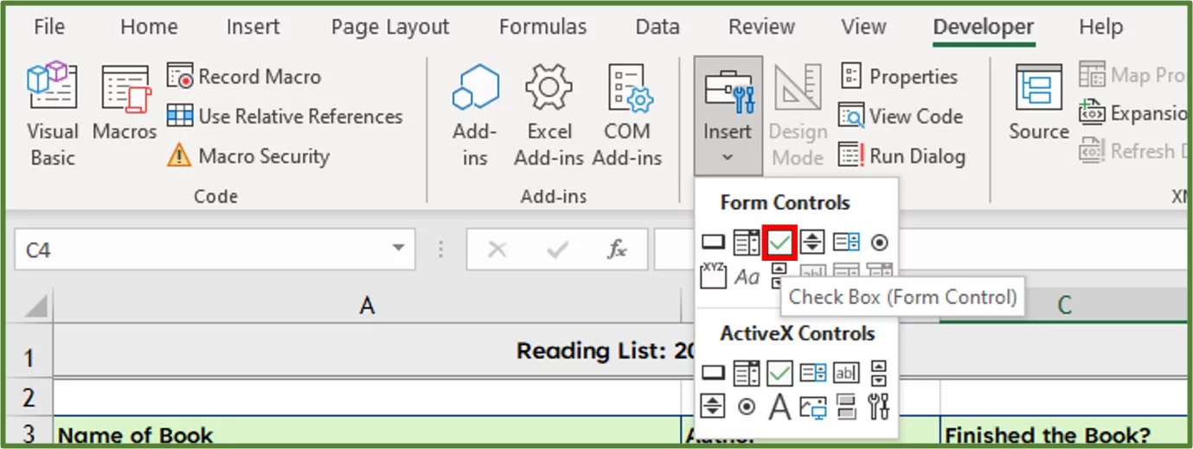Screen dimensions: 1193x449
Task: Insert a List Box form control
Action: point(846,243)
